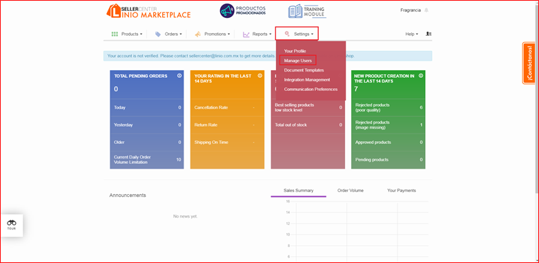Image resolution: width=539 pixels, height=263 pixels.
Task: Select Document Templates menu entry
Action: tap(304, 70)
